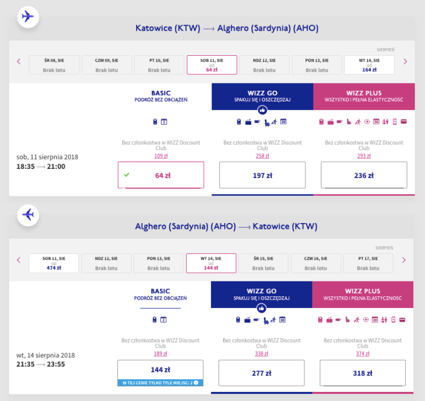Show later outbound dates with right arrow
Viewport: 425px width, 401px height.
[405, 62]
